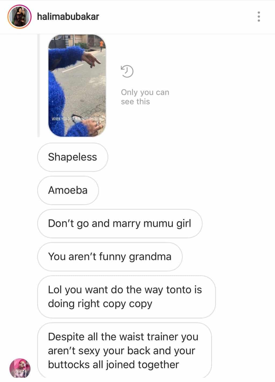Tap the message about the waist trainer

click(x=125, y=351)
